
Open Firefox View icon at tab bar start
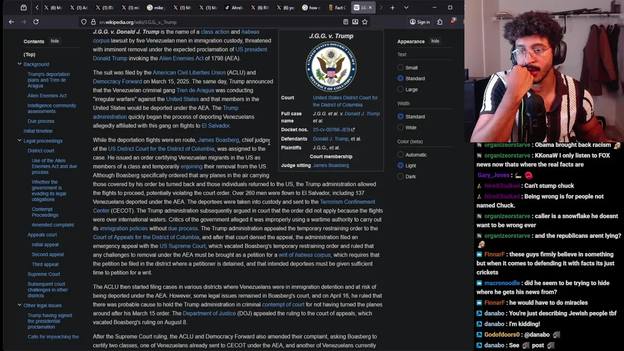click(23, 8)
